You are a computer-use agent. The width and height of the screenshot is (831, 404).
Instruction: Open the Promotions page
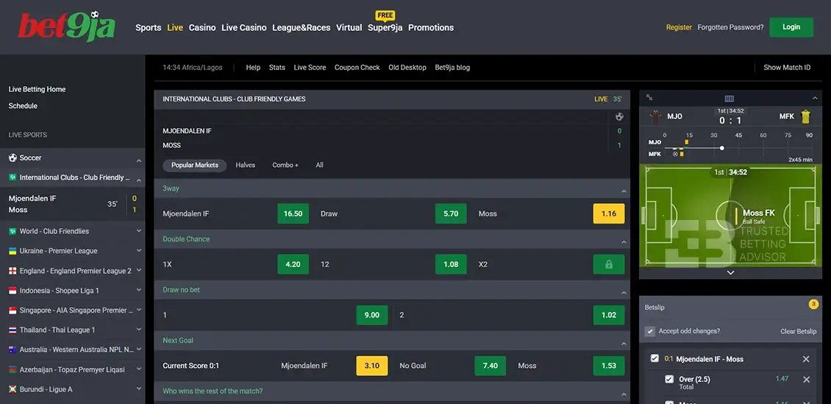pyautogui.click(x=431, y=27)
